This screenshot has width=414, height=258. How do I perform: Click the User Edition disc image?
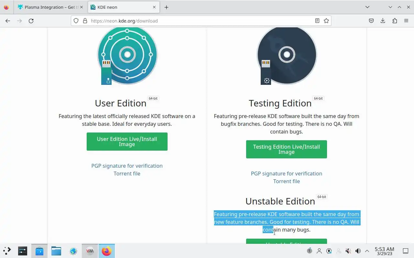(x=127, y=55)
